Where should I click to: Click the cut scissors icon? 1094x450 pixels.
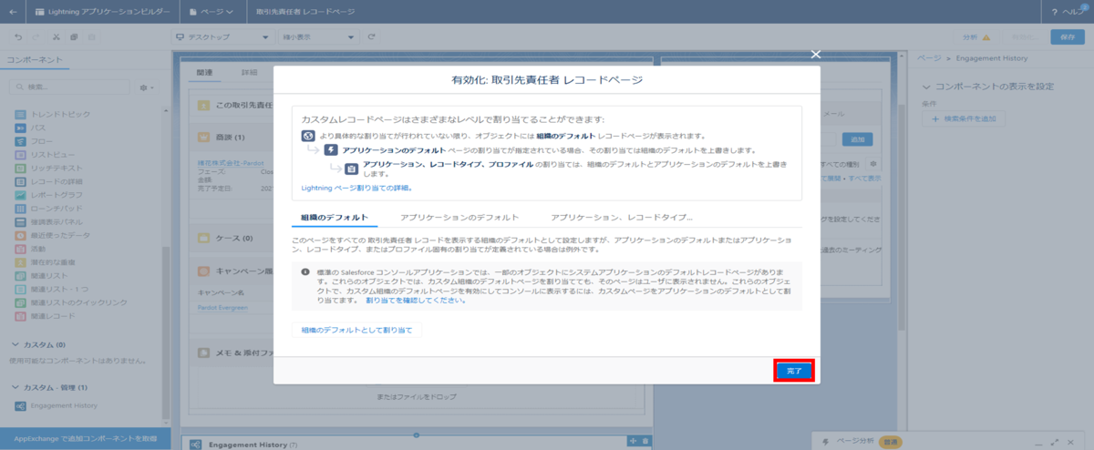pyautogui.click(x=57, y=36)
